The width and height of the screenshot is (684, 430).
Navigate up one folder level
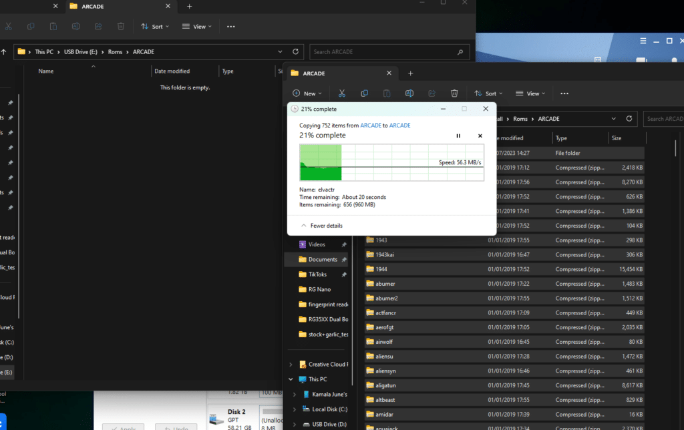pyautogui.click(x=5, y=51)
